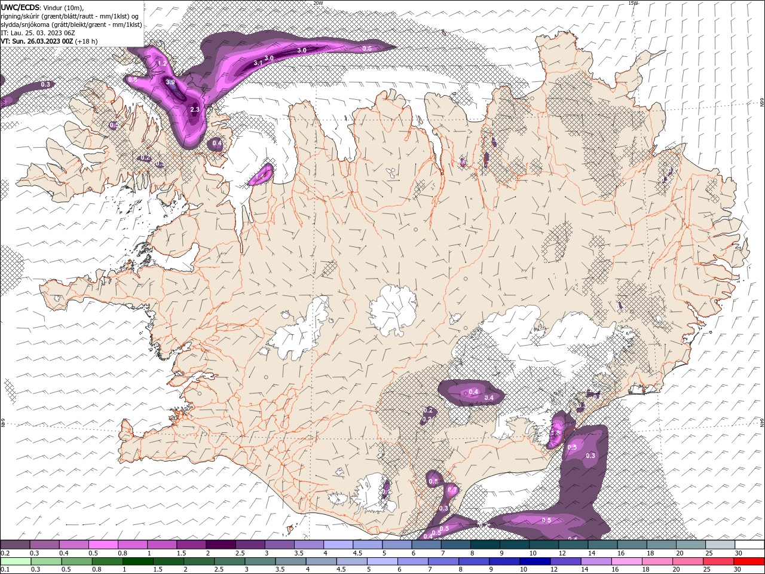The height and width of the screenshot is (574, 765).
Task: Click the valid time 'VT: Sun. 26.03.2023 00Z'
Action: tap(37, 41)
